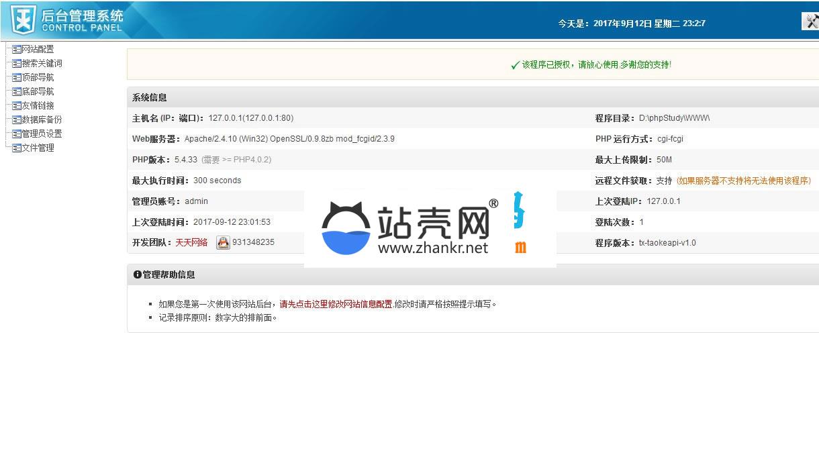Open 底部导航 in the sidebar
This screenshot has height=457, width=819.
38,91
